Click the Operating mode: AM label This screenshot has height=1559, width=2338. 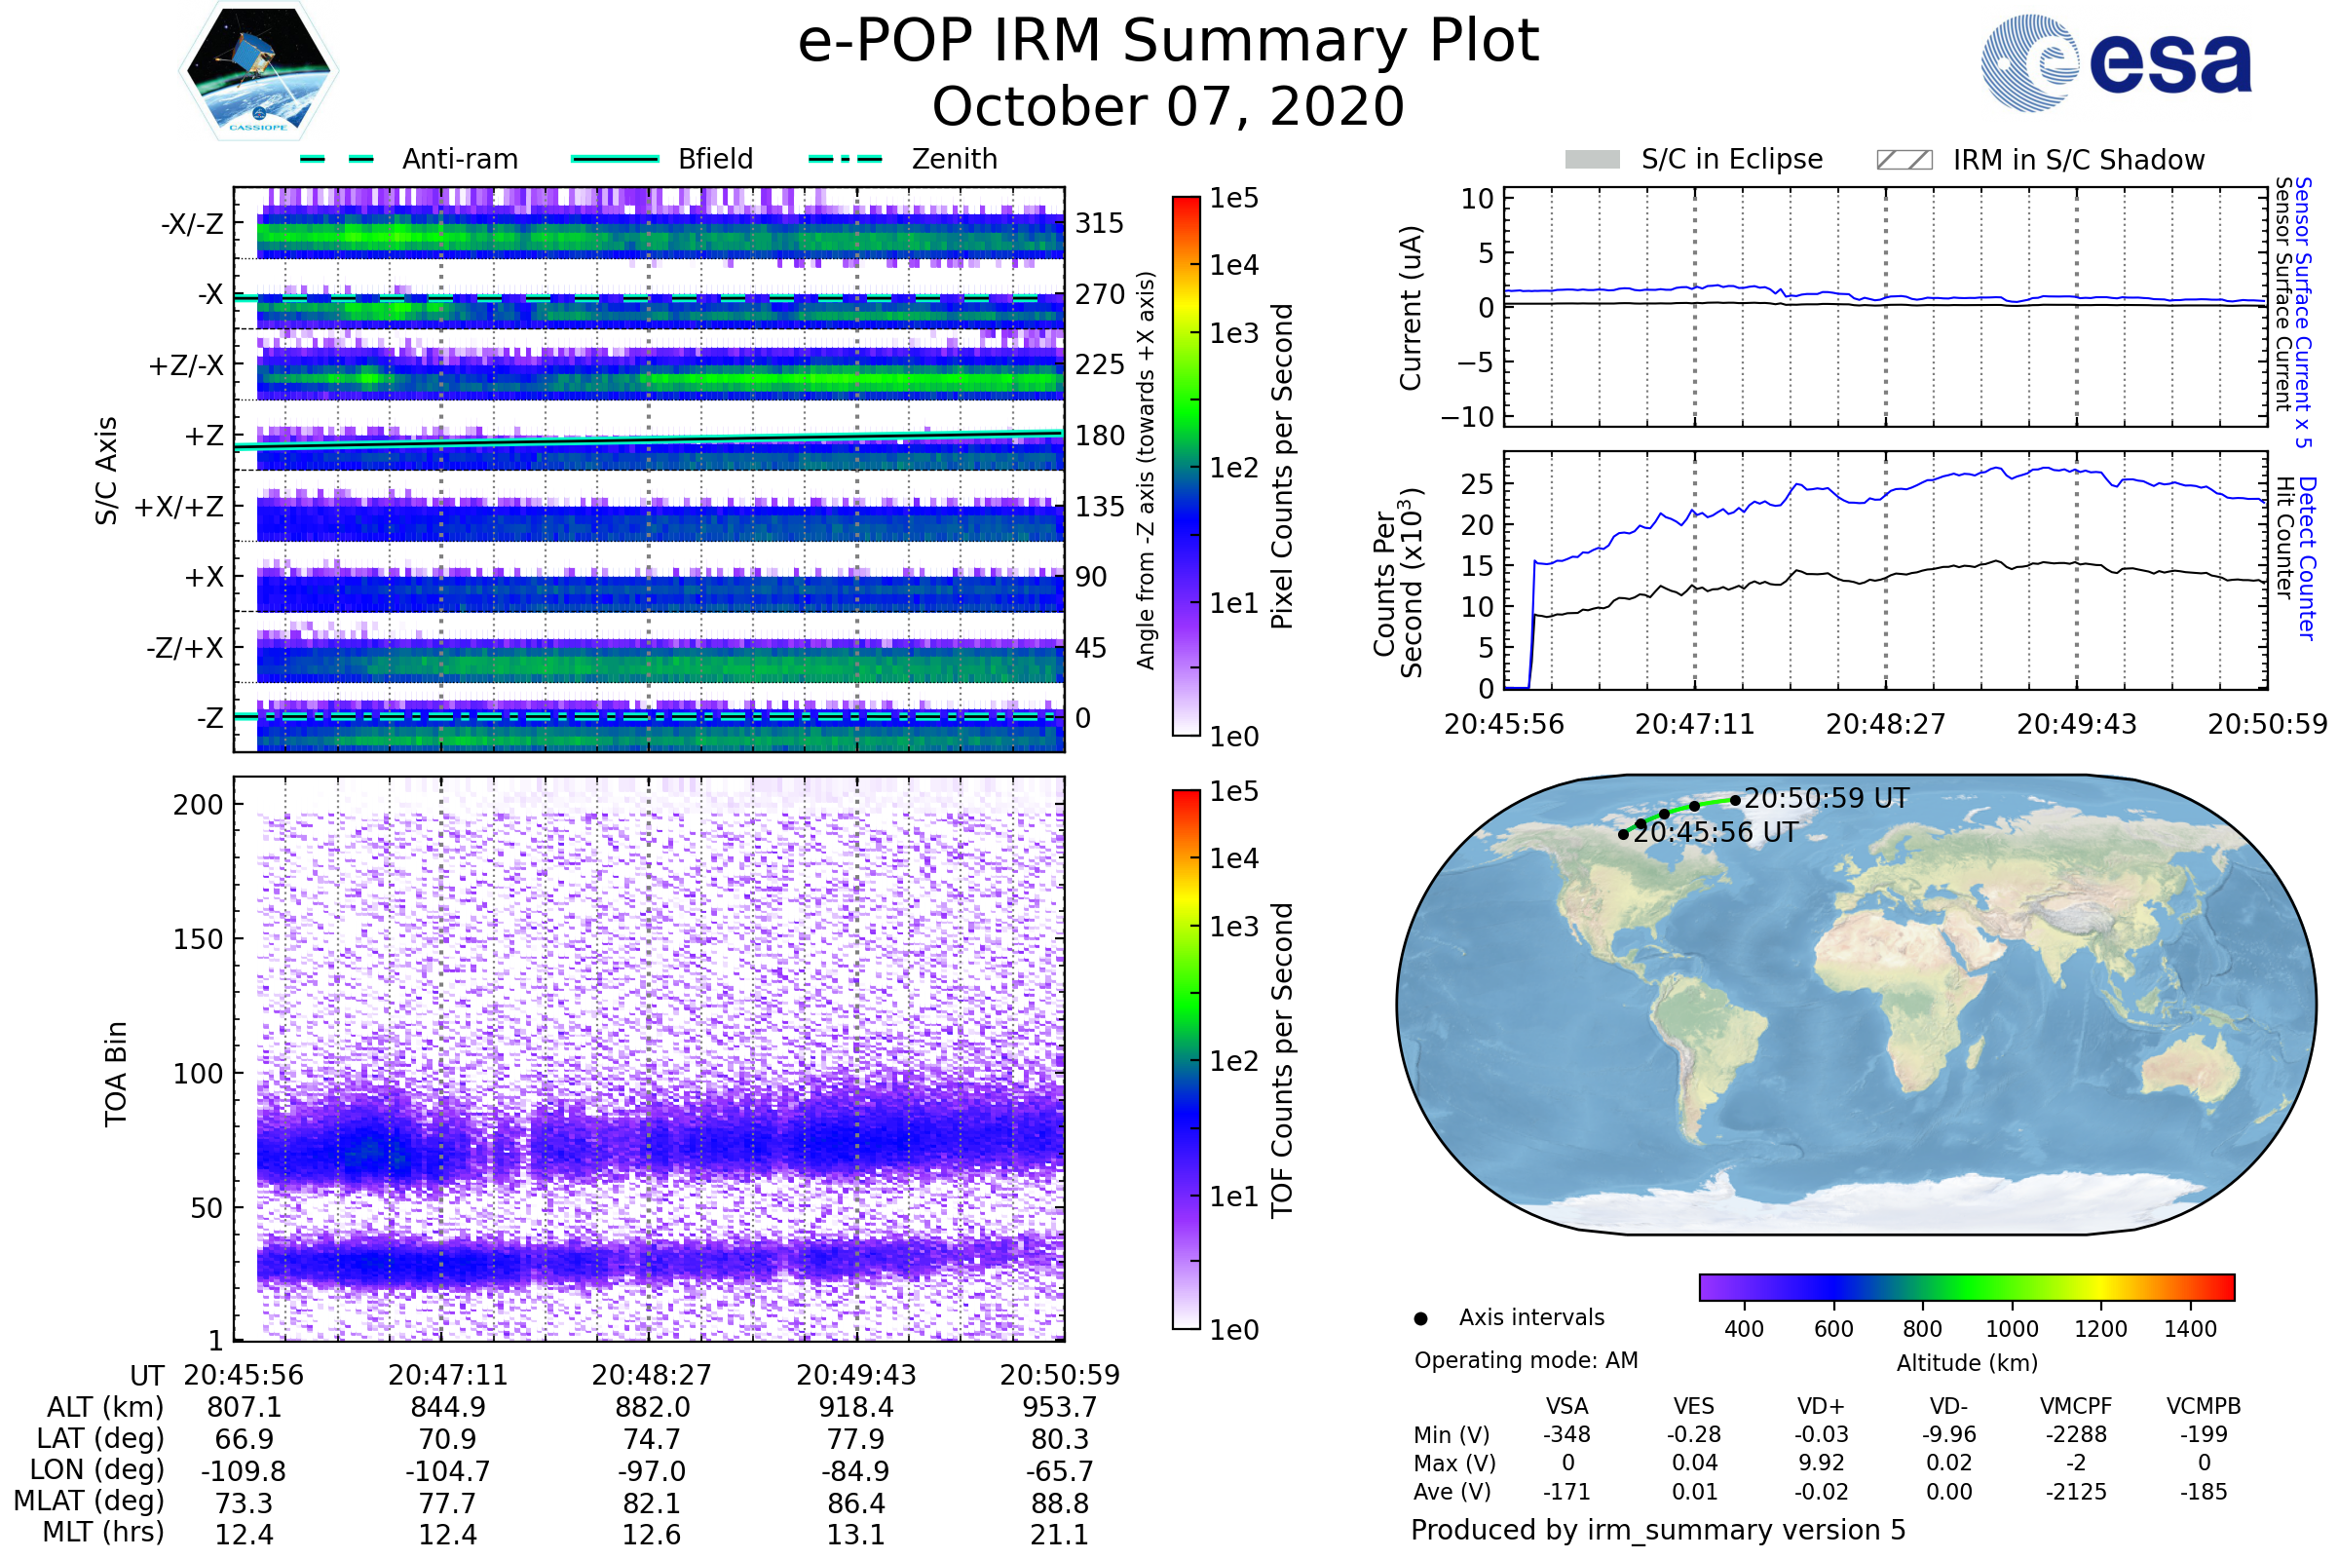(1526, 1360)
